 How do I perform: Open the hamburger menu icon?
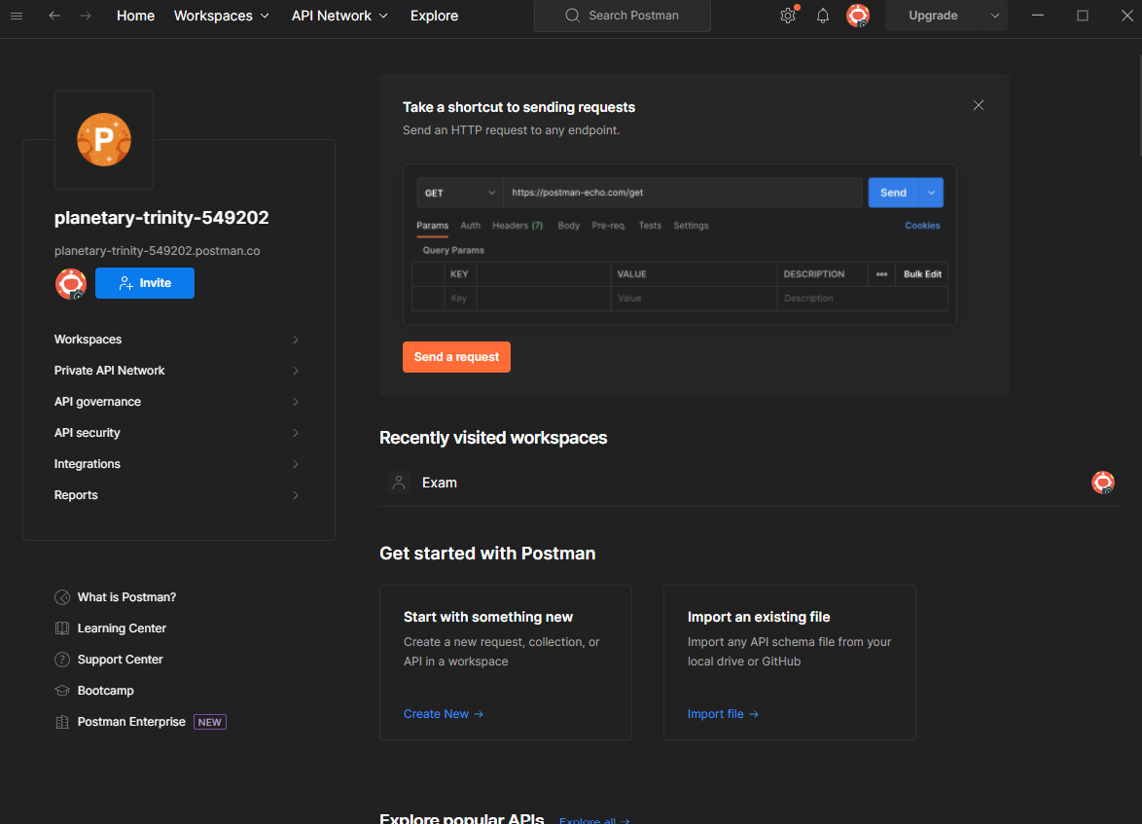tap(16, 16)
